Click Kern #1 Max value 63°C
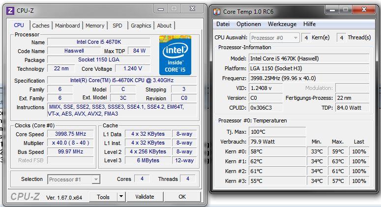381x207 pixels. [x=338, y=161]
